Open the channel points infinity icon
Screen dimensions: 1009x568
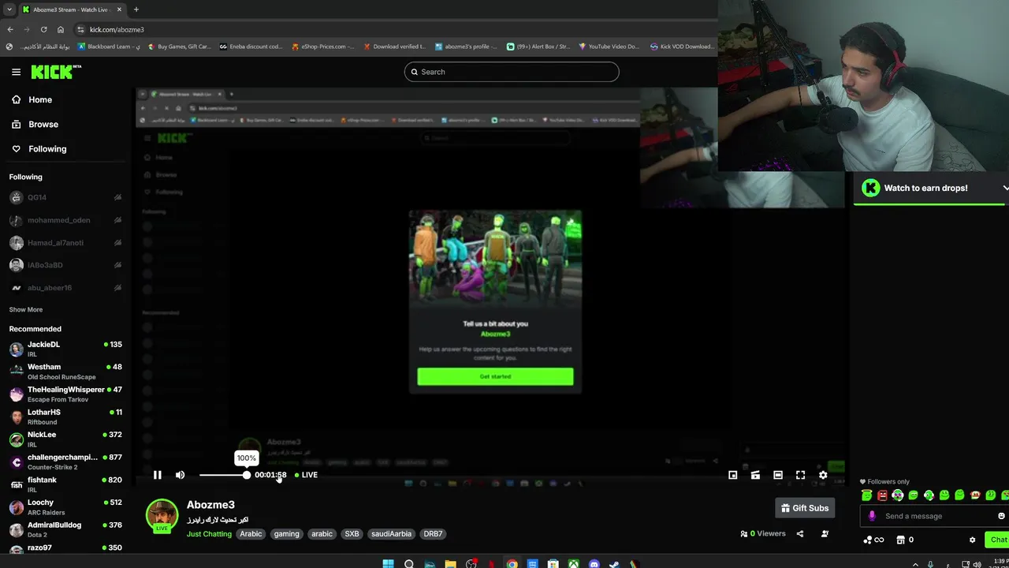[873, 540]
